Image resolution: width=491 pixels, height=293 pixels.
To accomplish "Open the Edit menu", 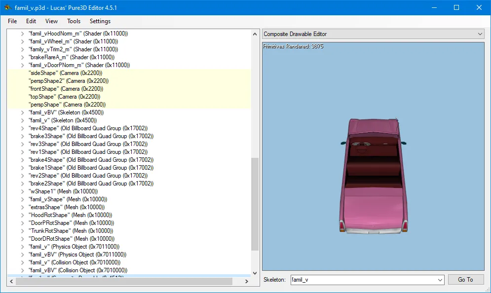I will point(31,21).
